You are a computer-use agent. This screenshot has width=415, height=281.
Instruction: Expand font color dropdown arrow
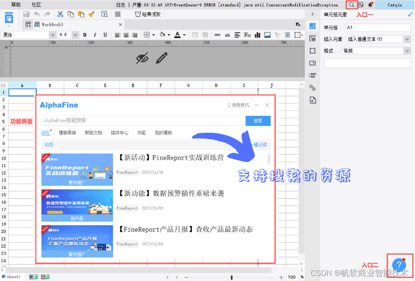184,35
